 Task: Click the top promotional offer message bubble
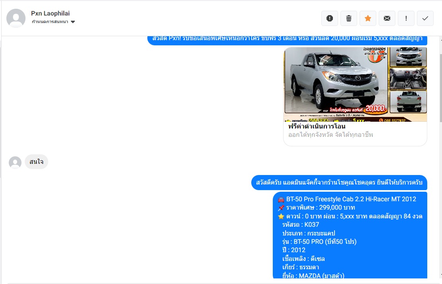click(x=287, y=40)
